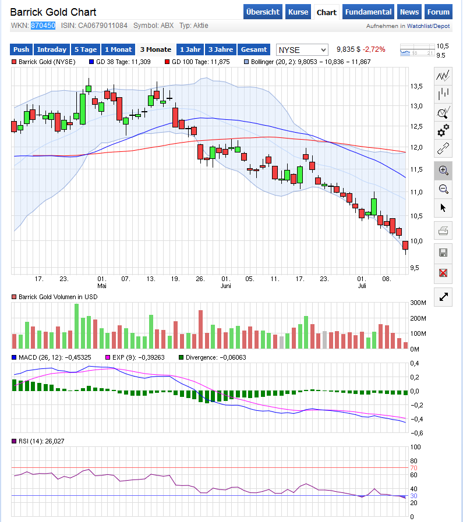This screenshot has height=522, width=463.
Task: Select the 1 Monat timeframe
Action: [118, 49]
